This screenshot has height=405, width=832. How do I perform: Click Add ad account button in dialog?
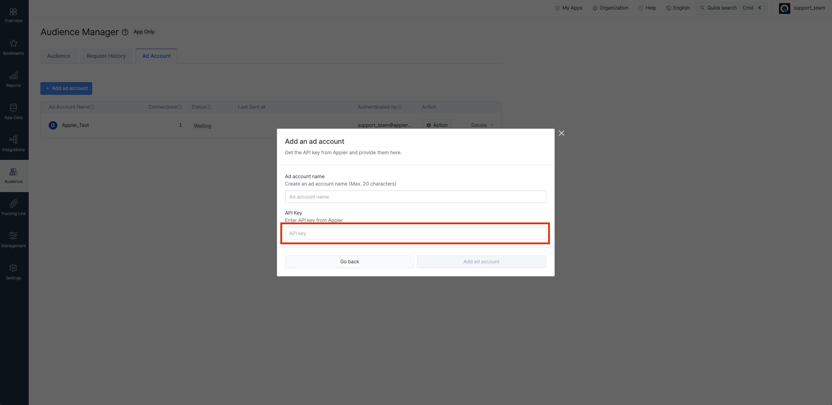point(481,262)
